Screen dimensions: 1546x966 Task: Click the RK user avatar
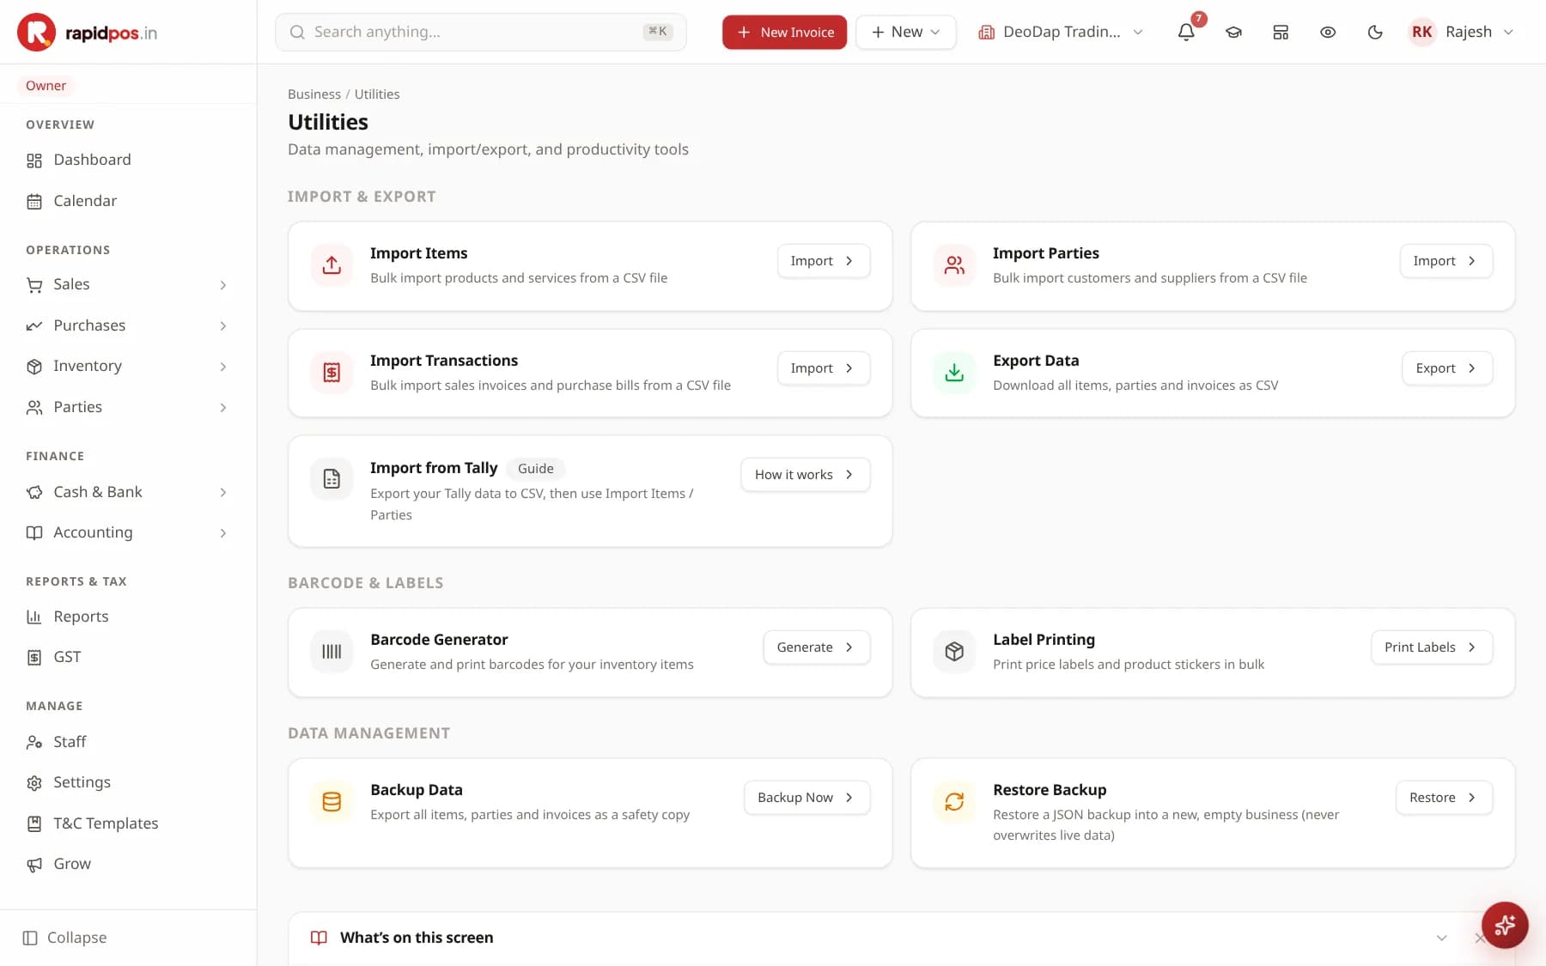point(1422,32)
